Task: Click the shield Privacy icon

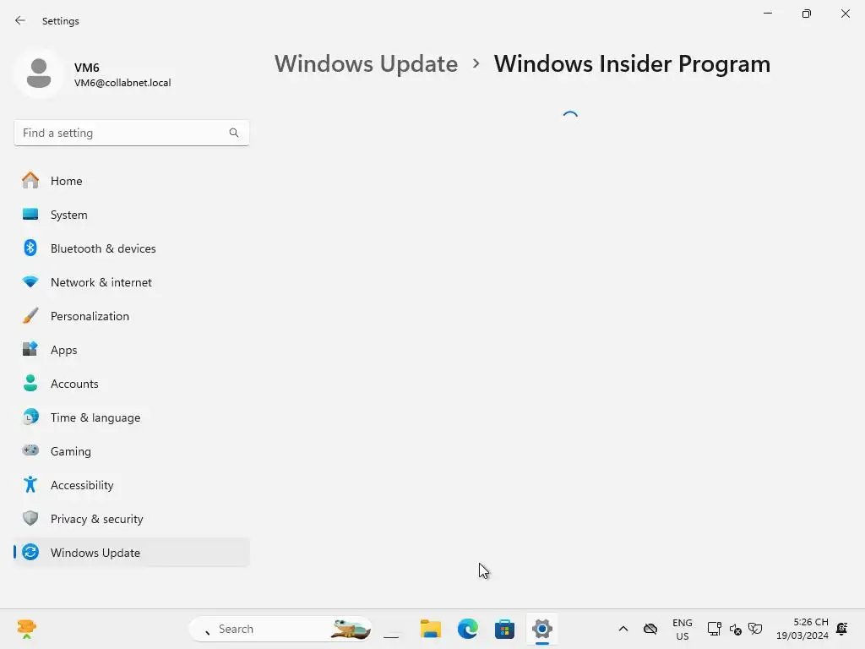Action: point(30,518)
